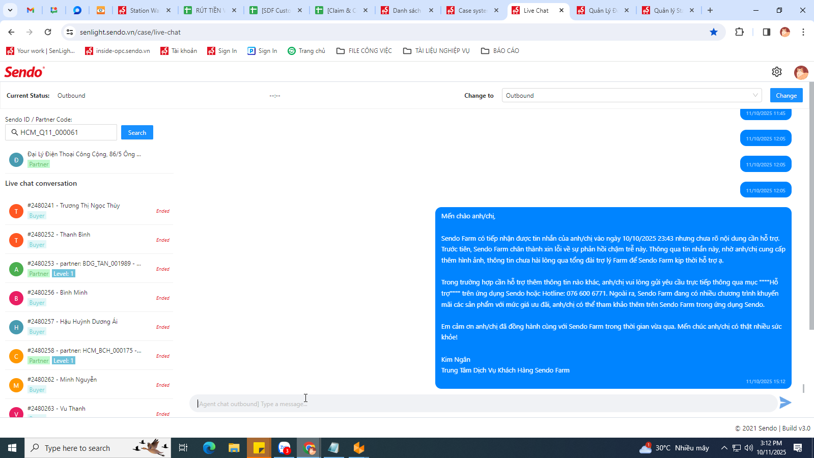The image size is (814, 458).
Task: Click the Sendo logo
Action: (24, 72)
